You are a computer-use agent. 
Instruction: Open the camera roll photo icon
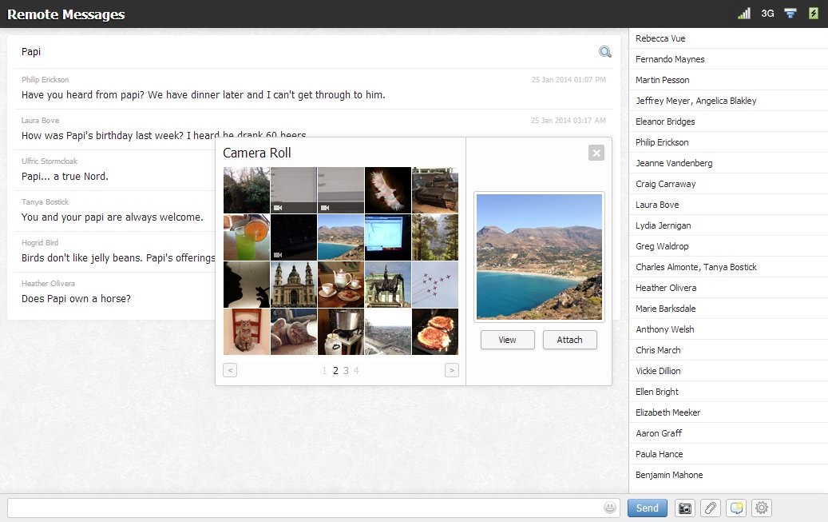click(684, 508)
